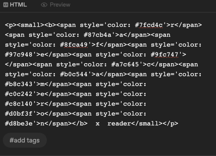Click the Preview eye icon
Image resolution: width=216 pixels, height=156 pixels.
pos(44,5)
